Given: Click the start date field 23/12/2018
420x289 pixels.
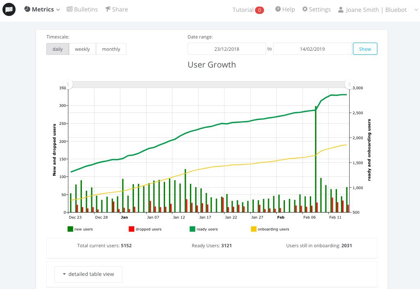Looking at the screenshot, I should coord(227,49).
